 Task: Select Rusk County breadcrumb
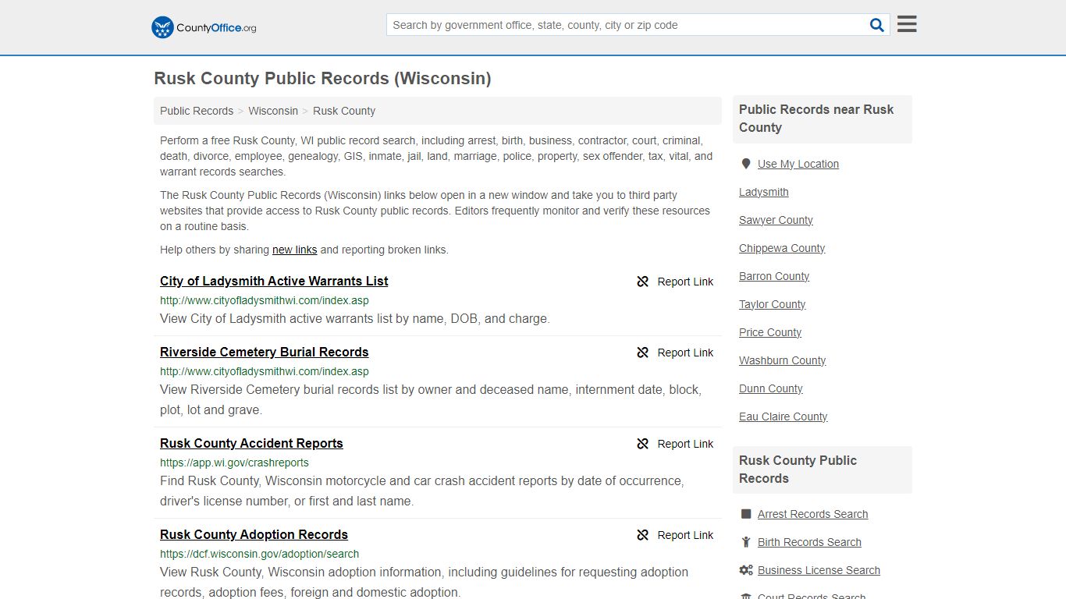344,111
